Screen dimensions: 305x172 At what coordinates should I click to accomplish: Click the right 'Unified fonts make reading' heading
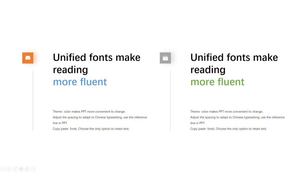(x=234, y=64)
